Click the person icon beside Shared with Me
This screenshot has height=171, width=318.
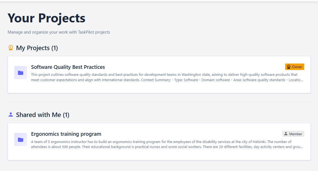pyautogui.click(x=11, y=115)
